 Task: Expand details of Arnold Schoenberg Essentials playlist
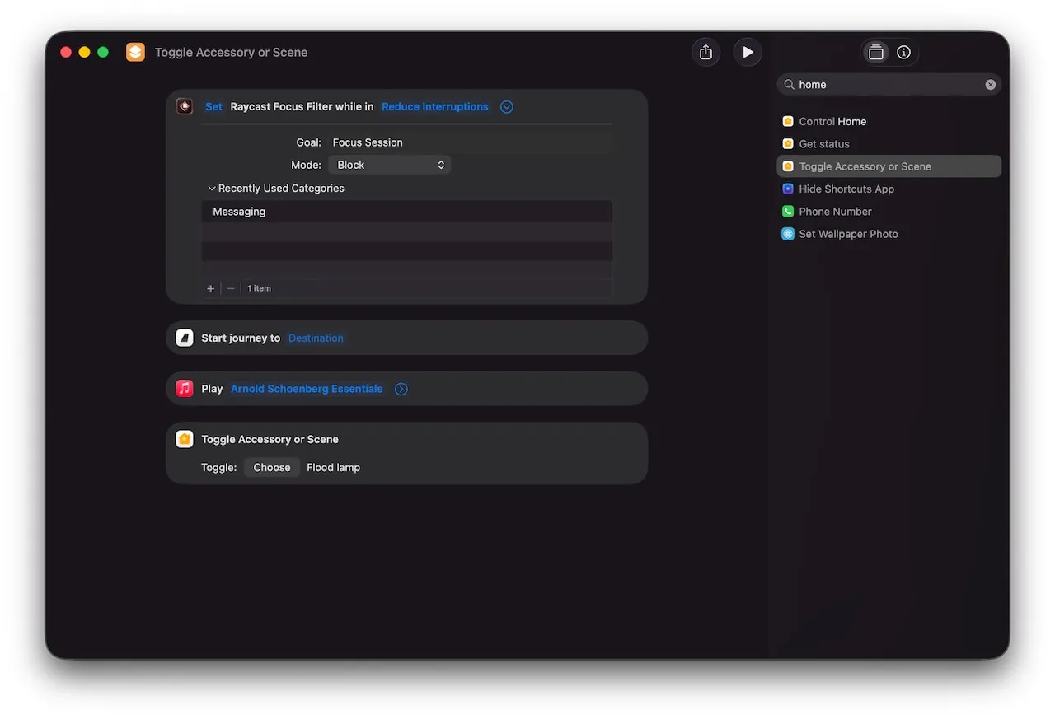pyautogui.click(x=401, y=388)
